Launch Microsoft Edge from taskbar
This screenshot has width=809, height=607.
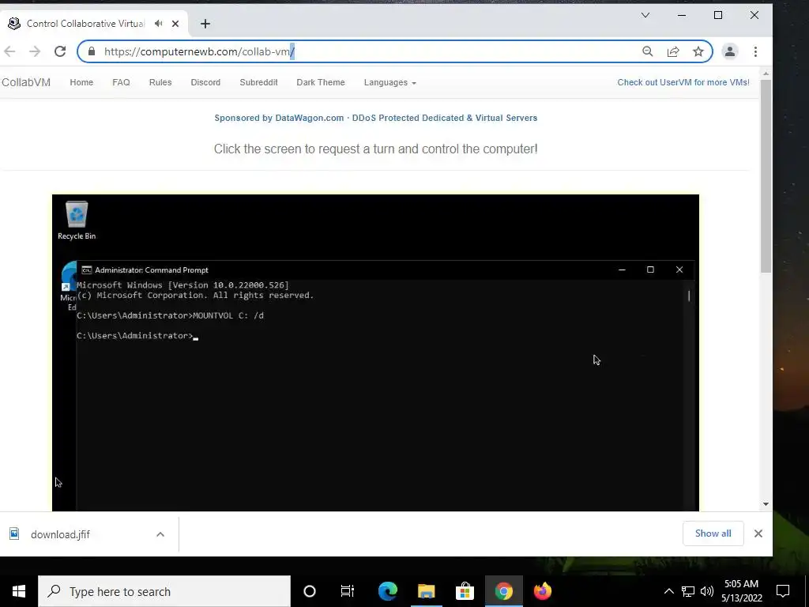tap(387, 591)
